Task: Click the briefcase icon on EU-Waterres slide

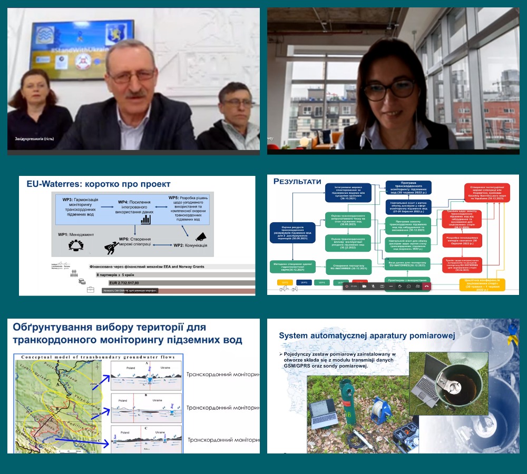Action: pyautogui.click(x=91, y=289)
